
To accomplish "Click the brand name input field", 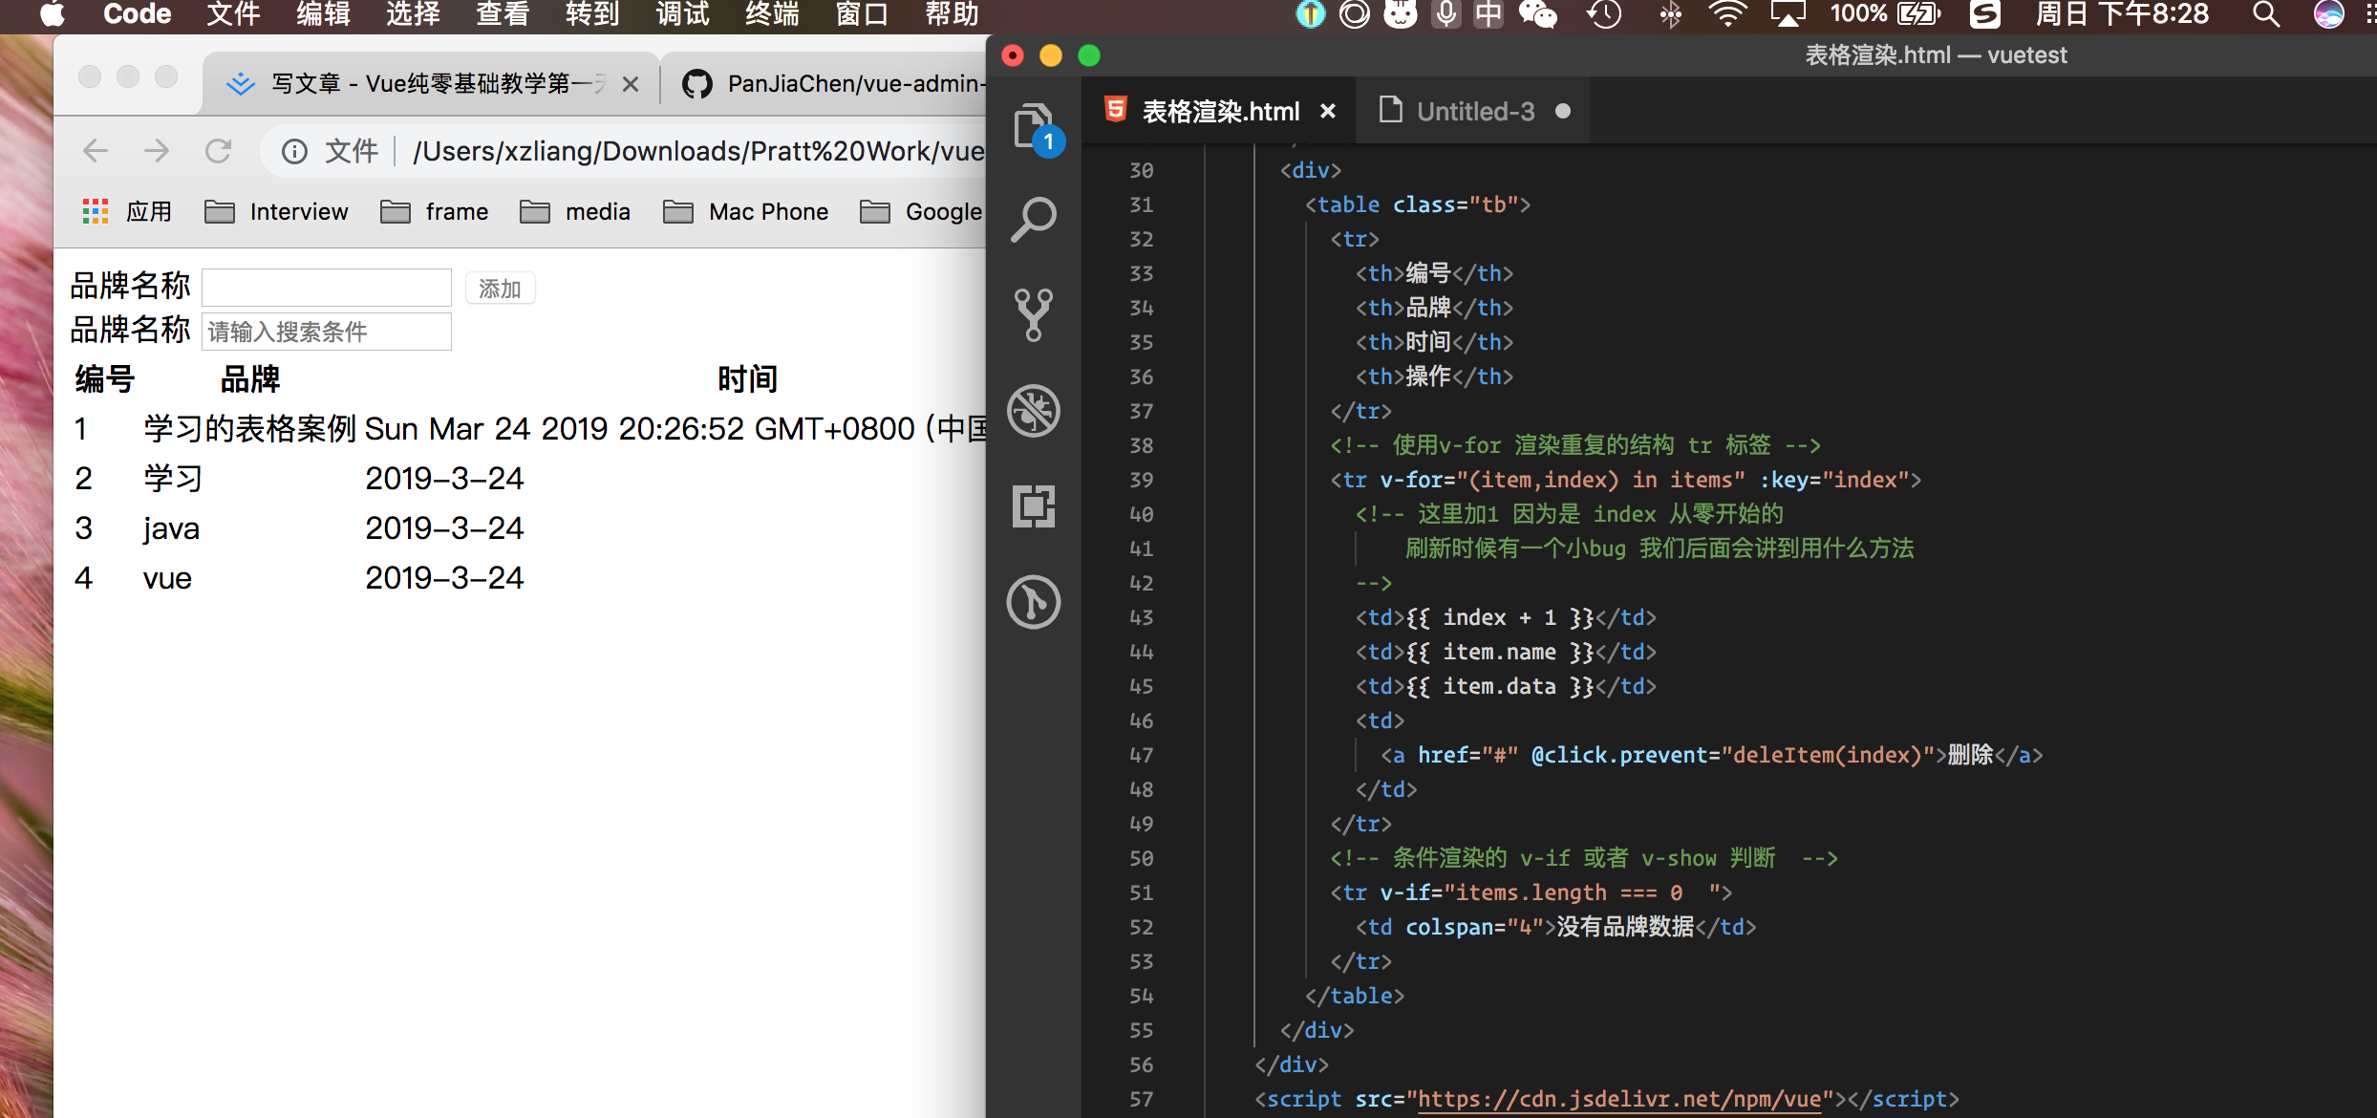I will click(327, 288).
